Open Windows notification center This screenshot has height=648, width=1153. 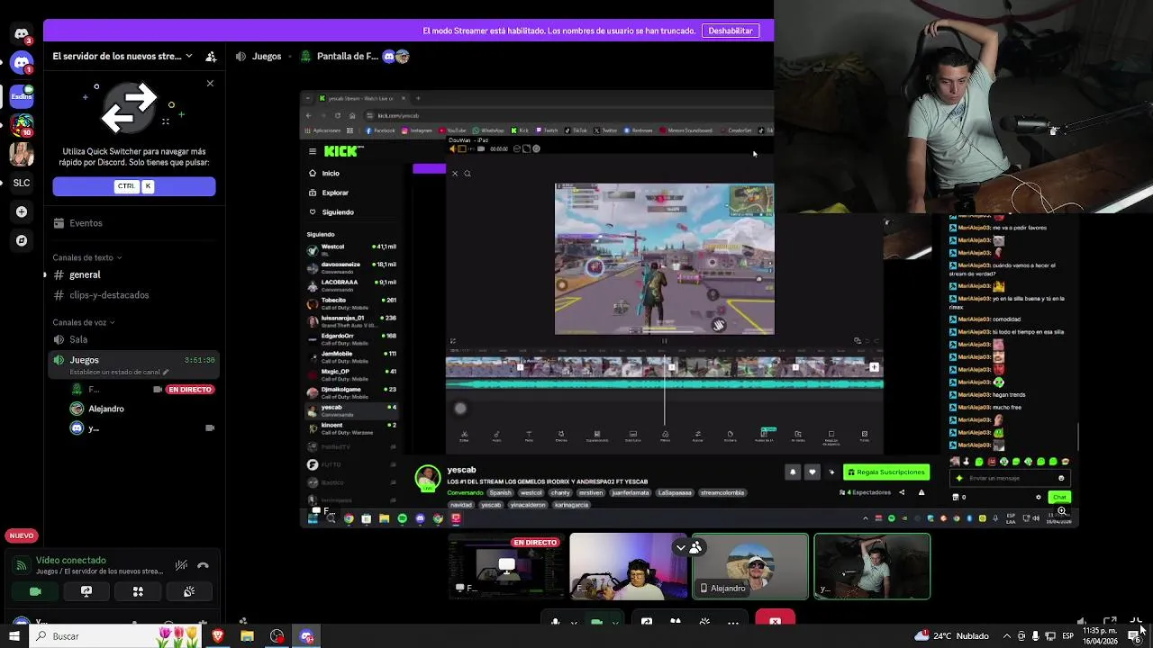[x=1134, y=636]
